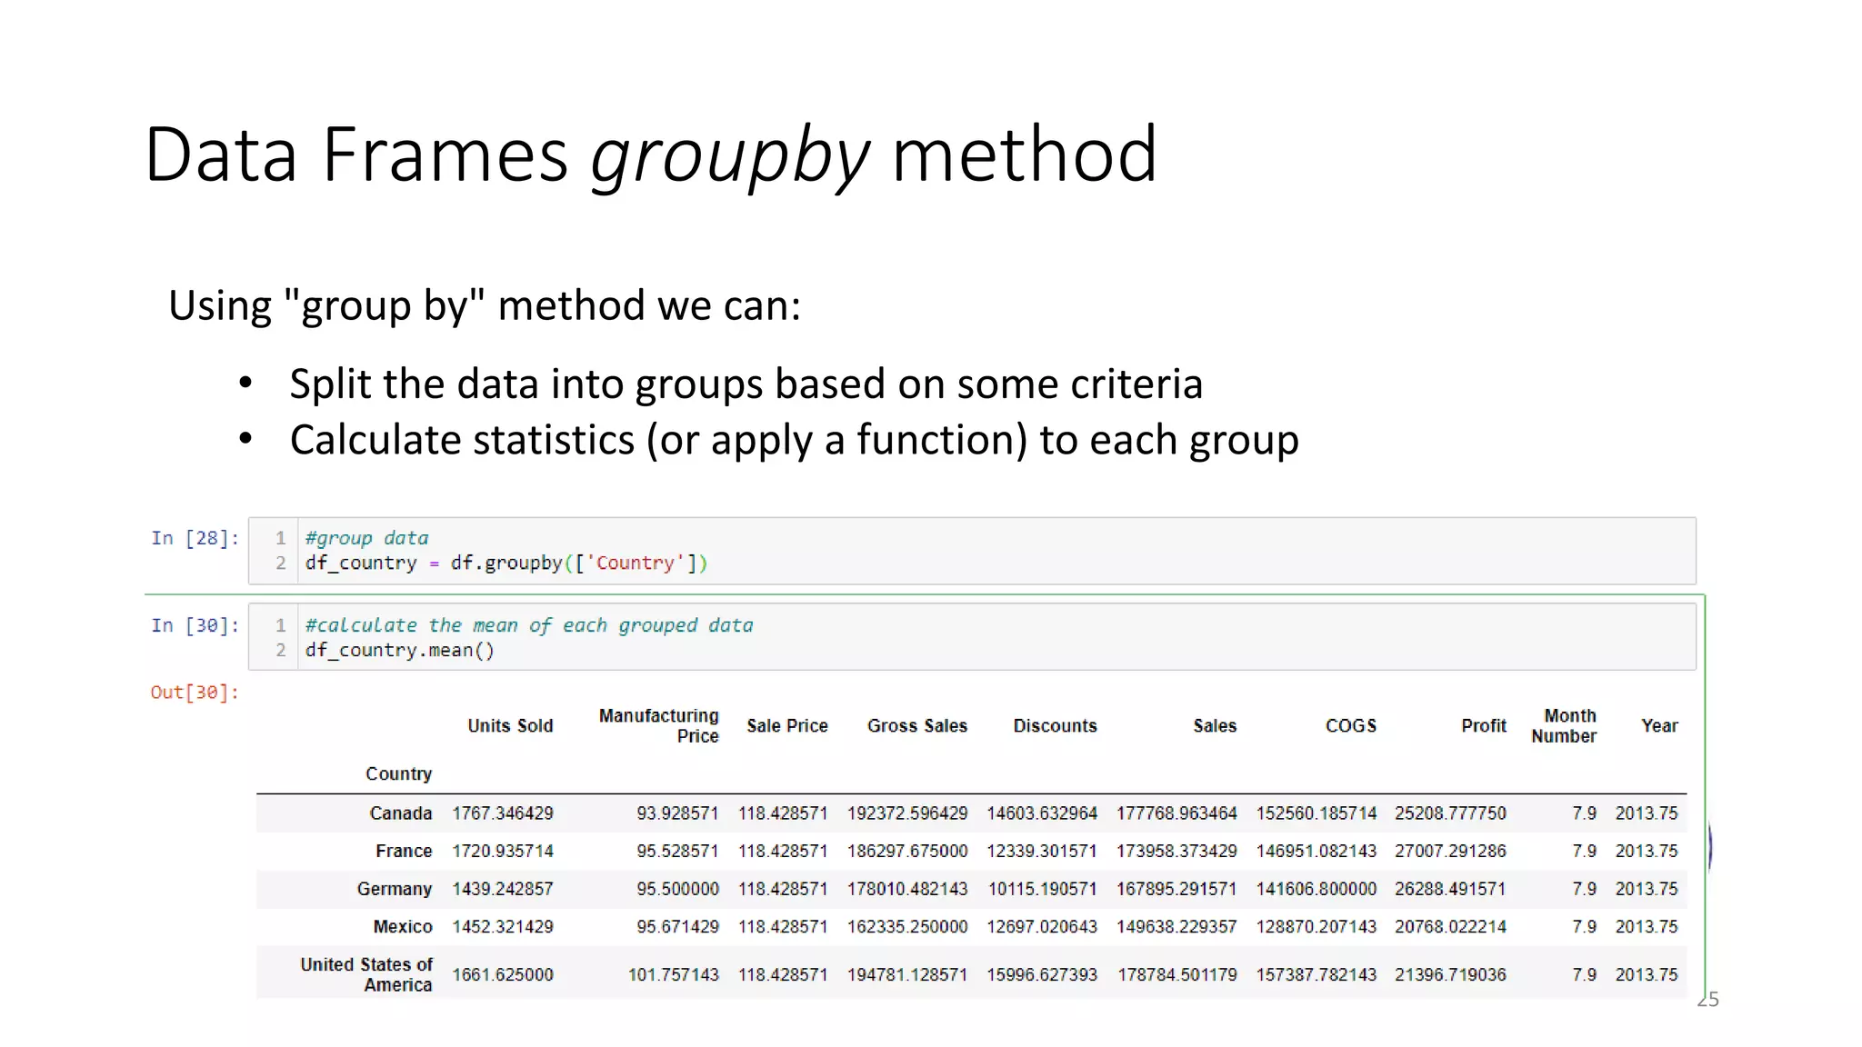Image resolution: width=1862 pixels, height=1047 pixels.
Task: Click USA's Units Sold value 1661.625000
Action: 503,975
